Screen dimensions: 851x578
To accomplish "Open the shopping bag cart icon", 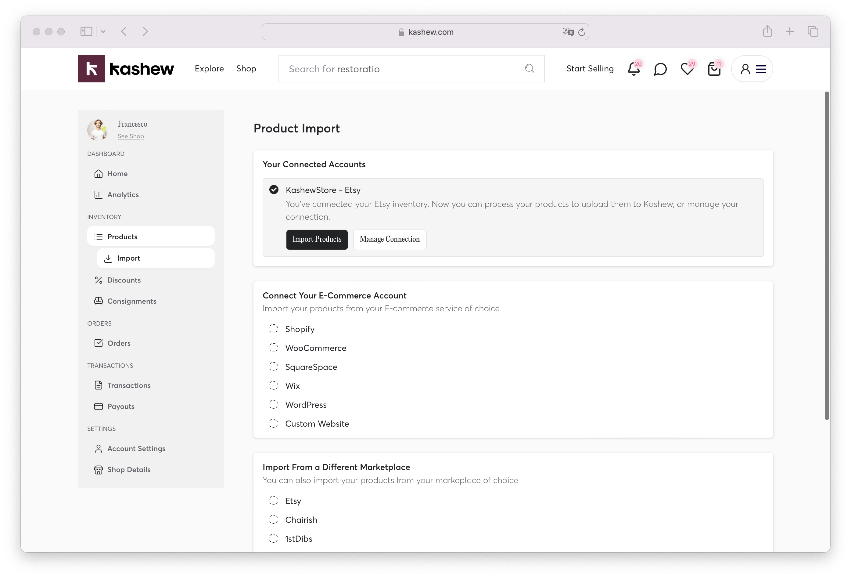I will click(x=714, y=69).
